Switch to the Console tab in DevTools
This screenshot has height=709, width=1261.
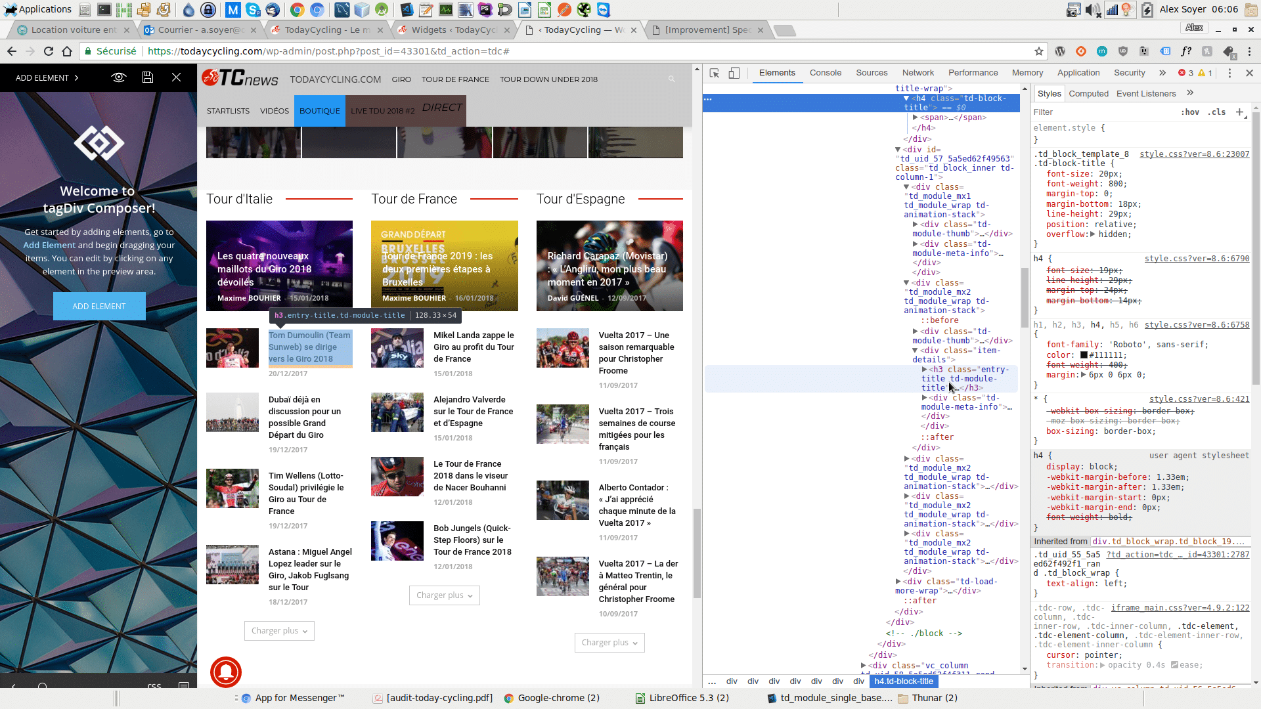pyautogui.click(x=826, y=73)
